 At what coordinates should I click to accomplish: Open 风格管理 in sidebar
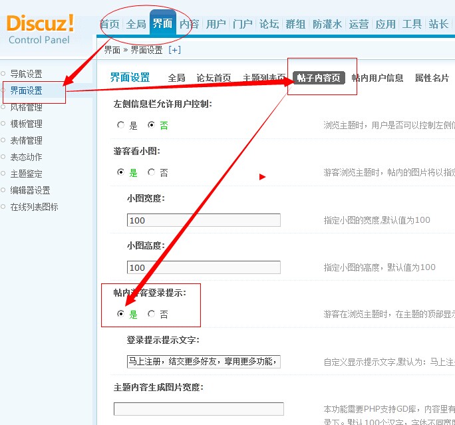(26, 107)
